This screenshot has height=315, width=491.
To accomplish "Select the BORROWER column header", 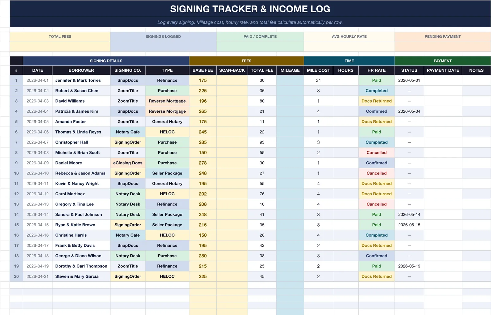I will click(x=81, y=70).
